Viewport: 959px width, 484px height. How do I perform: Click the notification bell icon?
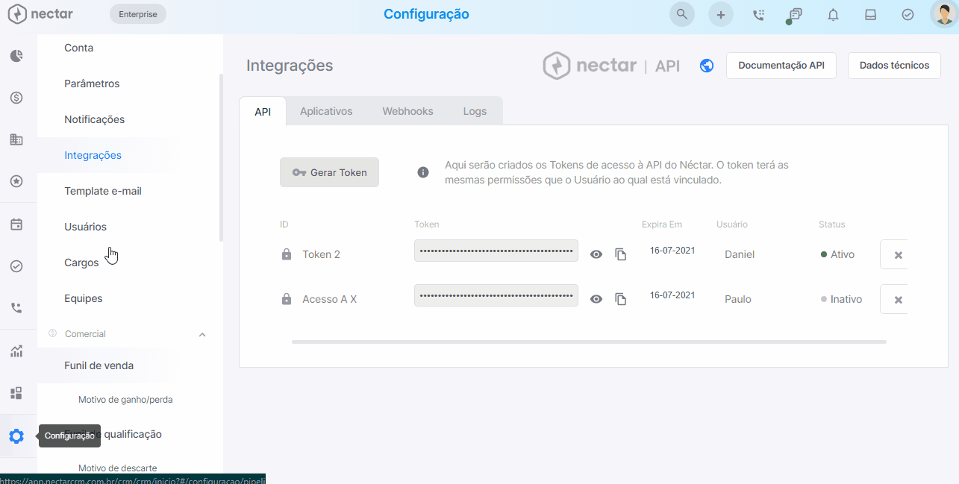tap(833, 14)
